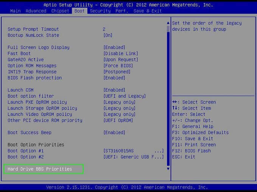
Task: Toggle BIOS Flash protection [Enabled] value
Action: [x=114, y=78]
